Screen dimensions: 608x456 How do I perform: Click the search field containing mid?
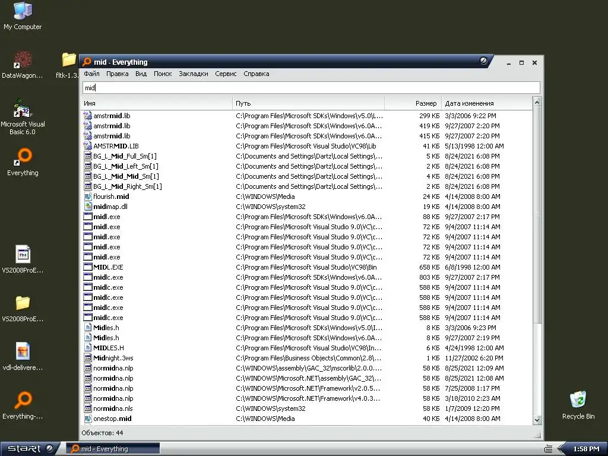[x=311, y=88]
